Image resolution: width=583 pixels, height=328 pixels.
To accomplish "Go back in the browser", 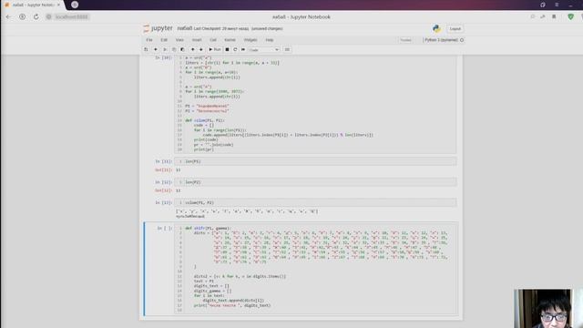I will coord(8,16).
